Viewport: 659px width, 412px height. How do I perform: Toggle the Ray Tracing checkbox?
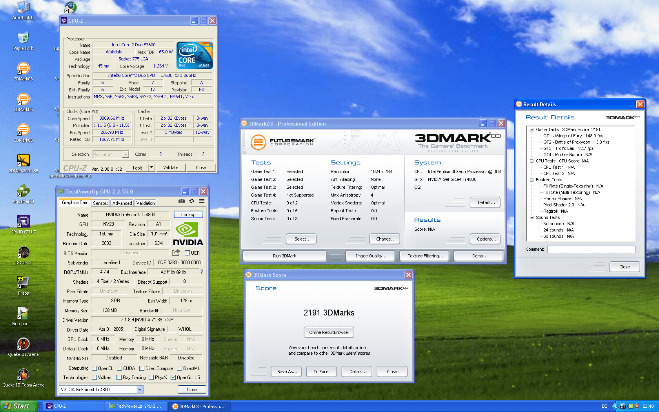click(119, 377)
